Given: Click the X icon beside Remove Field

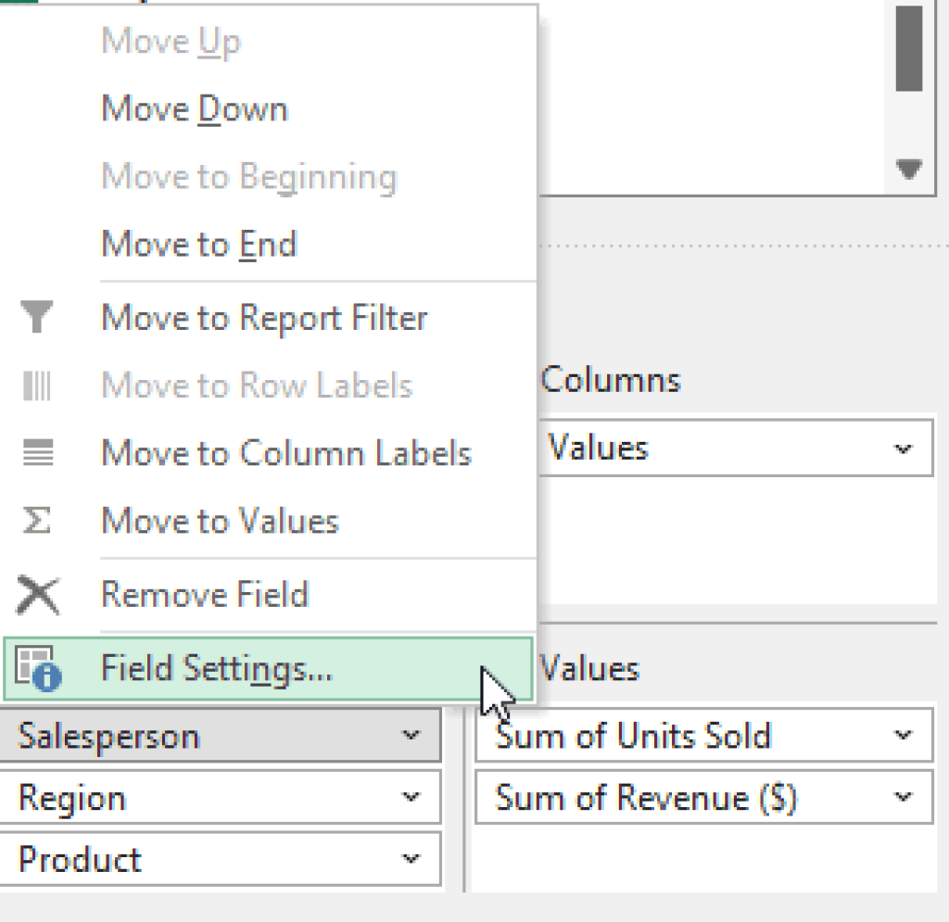Looking at the screenshot, I should (x=38, y=594).
